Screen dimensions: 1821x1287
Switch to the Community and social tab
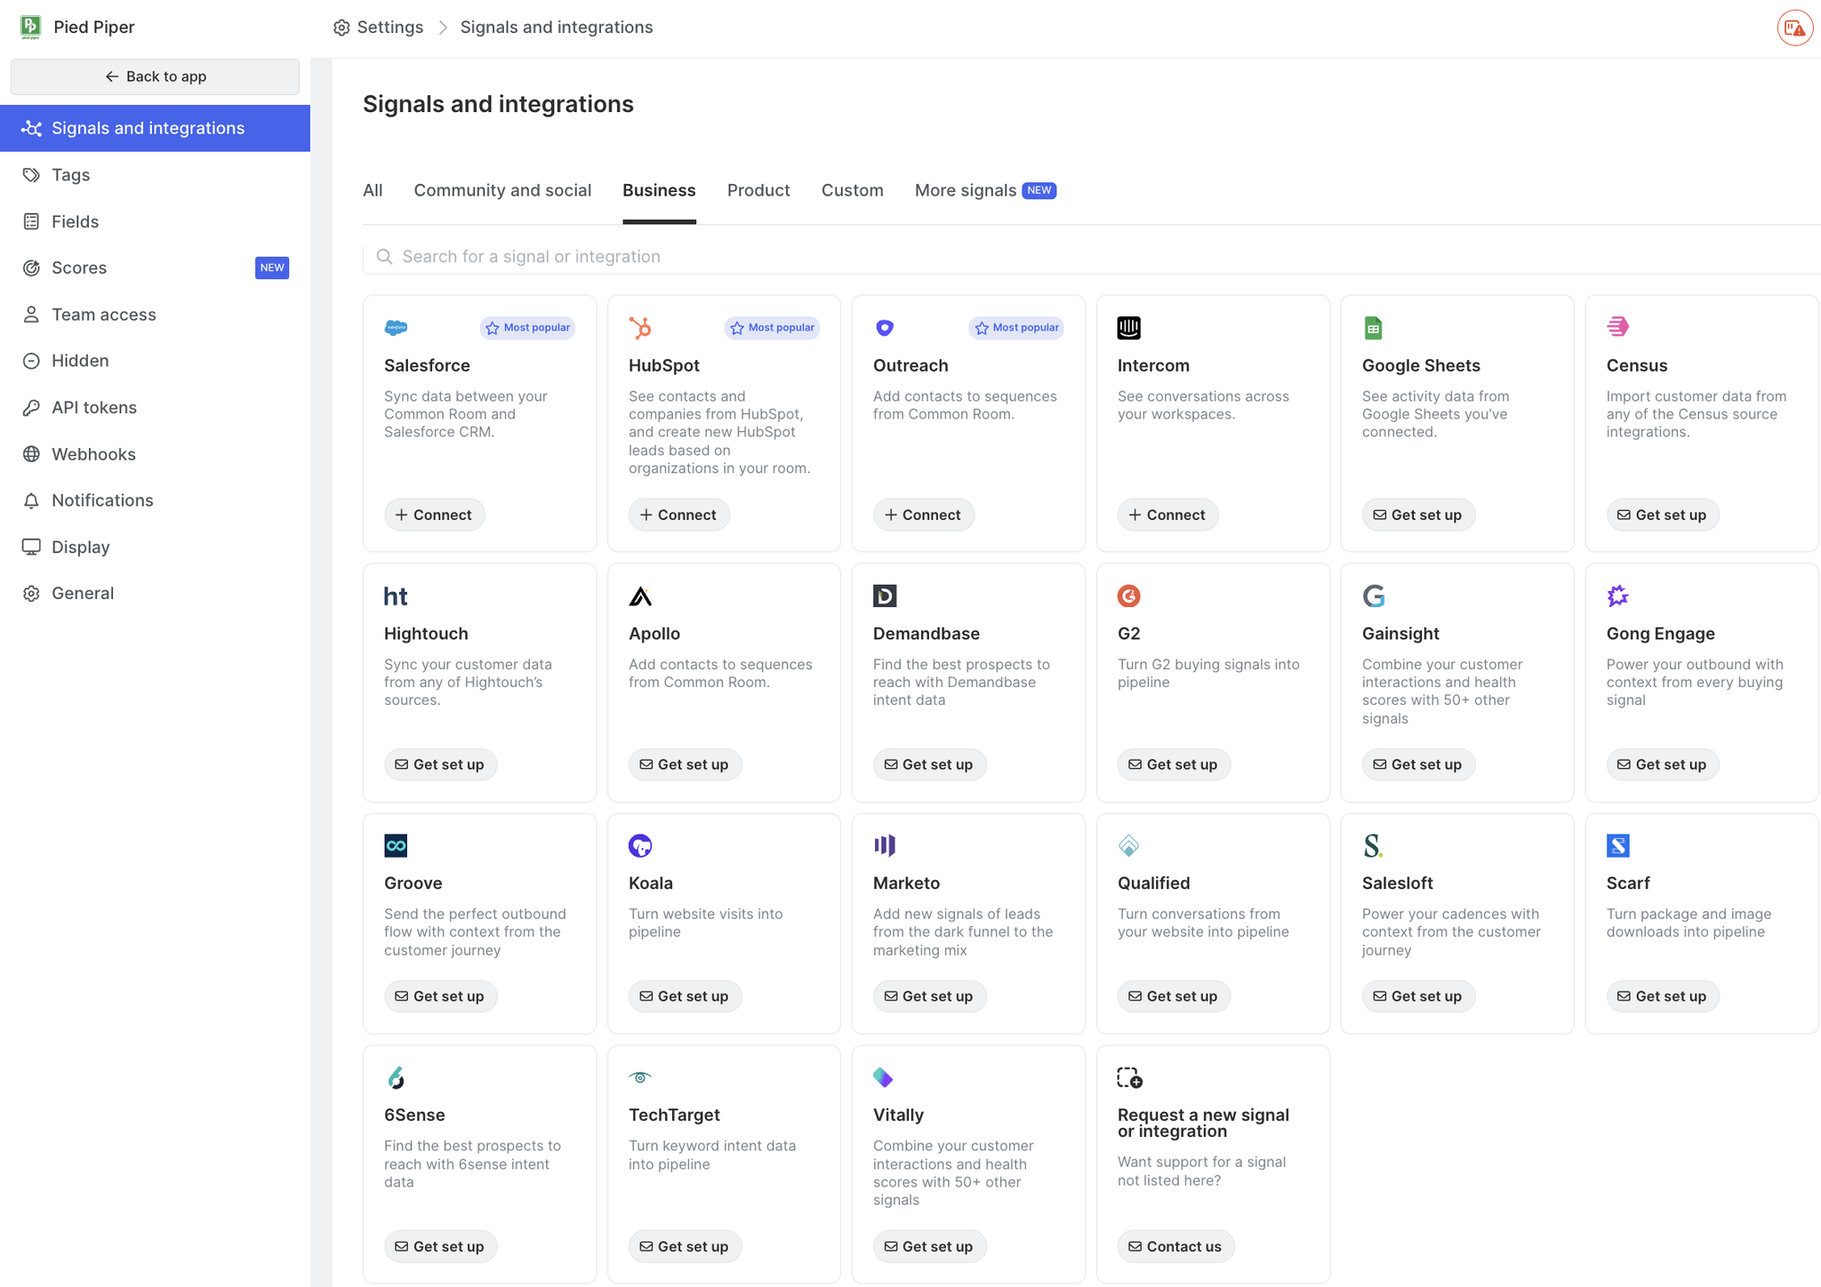[501, 190]
